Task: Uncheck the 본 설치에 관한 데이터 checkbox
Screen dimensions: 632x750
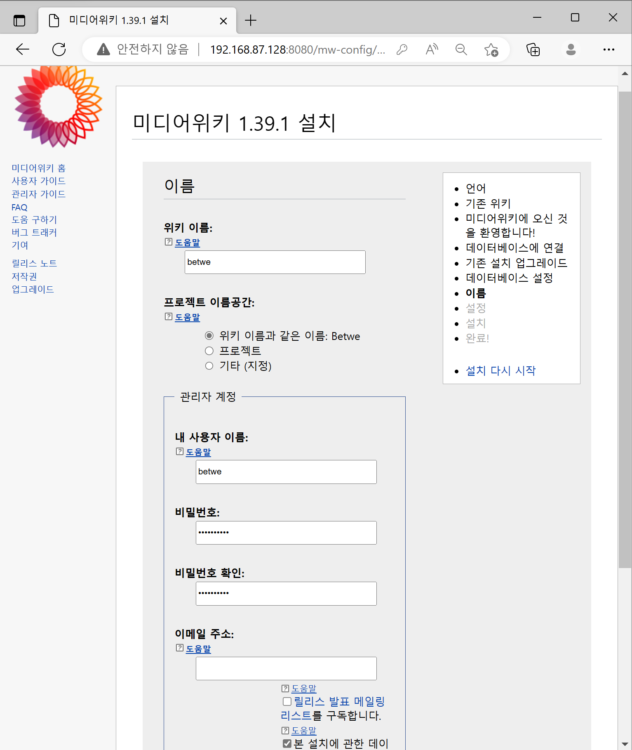Action: click(287, 743)
